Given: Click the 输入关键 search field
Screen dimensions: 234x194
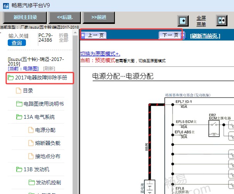Looking at the screenshot, I should (x=18, y=36).
